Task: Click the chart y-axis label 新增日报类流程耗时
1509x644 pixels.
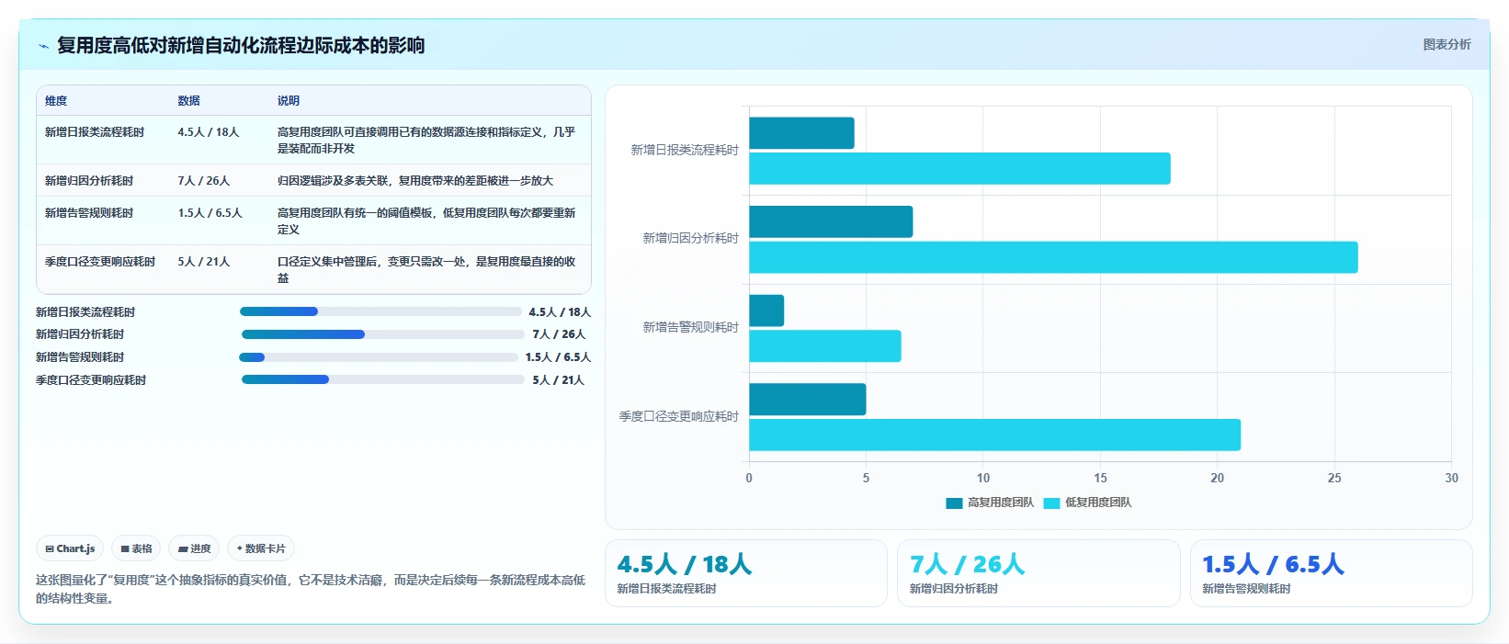Action: 685,150
